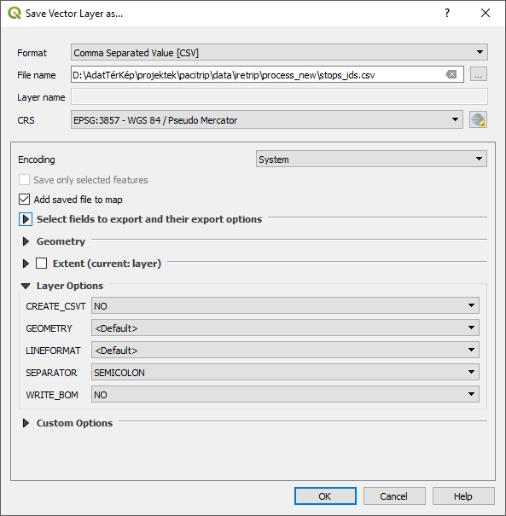
Task: Open the LINEFORMAT dropdown
Action: [x=285, y=350]
